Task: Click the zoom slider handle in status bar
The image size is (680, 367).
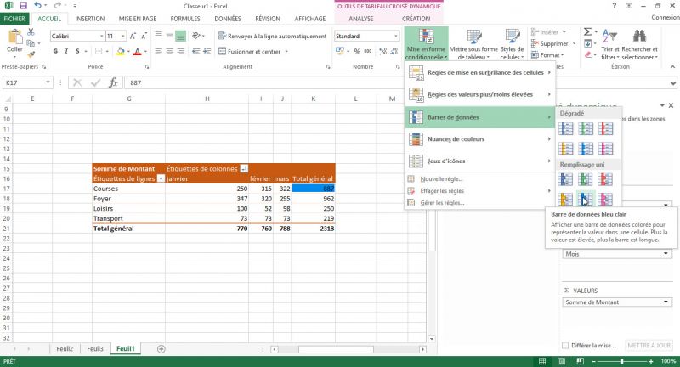Action: click(x=622, y=361)
